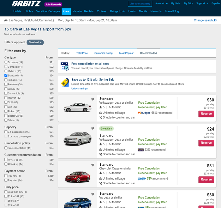Screen dimensions: 221x208
Task: Open the Hotels tab
Action: (17, 11)
